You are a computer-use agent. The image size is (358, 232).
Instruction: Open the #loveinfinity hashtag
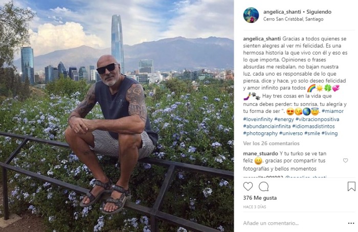coord(258,119)
